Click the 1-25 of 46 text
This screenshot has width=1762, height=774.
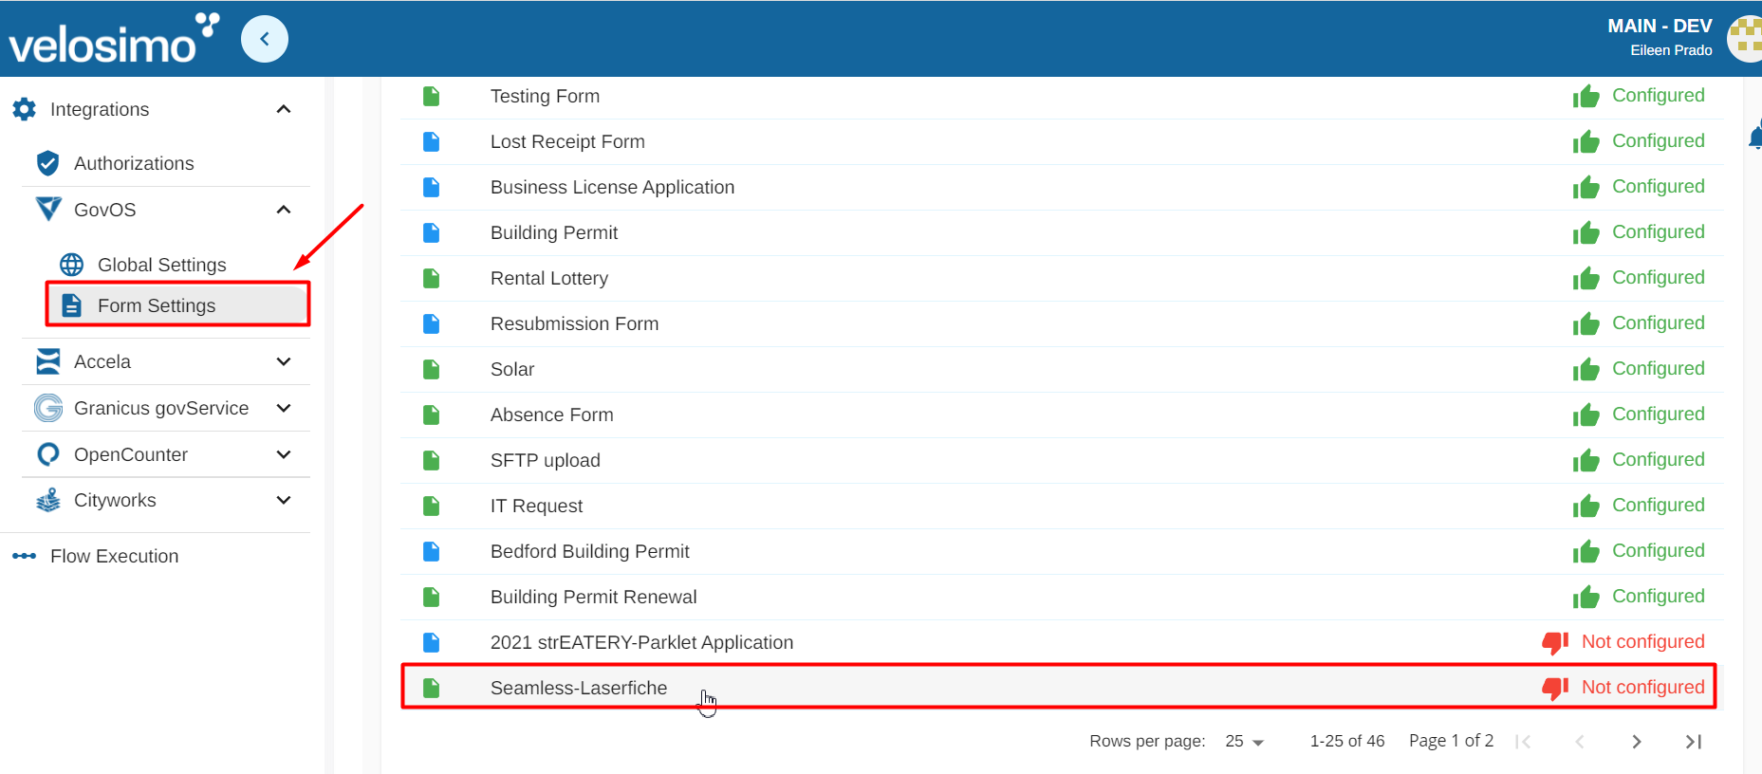pyautogui.click(x=1347, y=742)
